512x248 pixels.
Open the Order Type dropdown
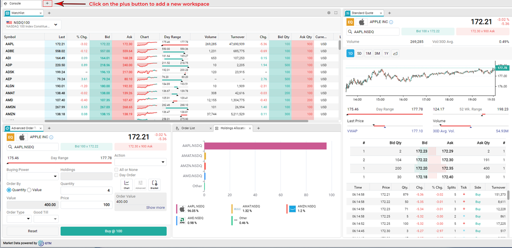(19, 219)
